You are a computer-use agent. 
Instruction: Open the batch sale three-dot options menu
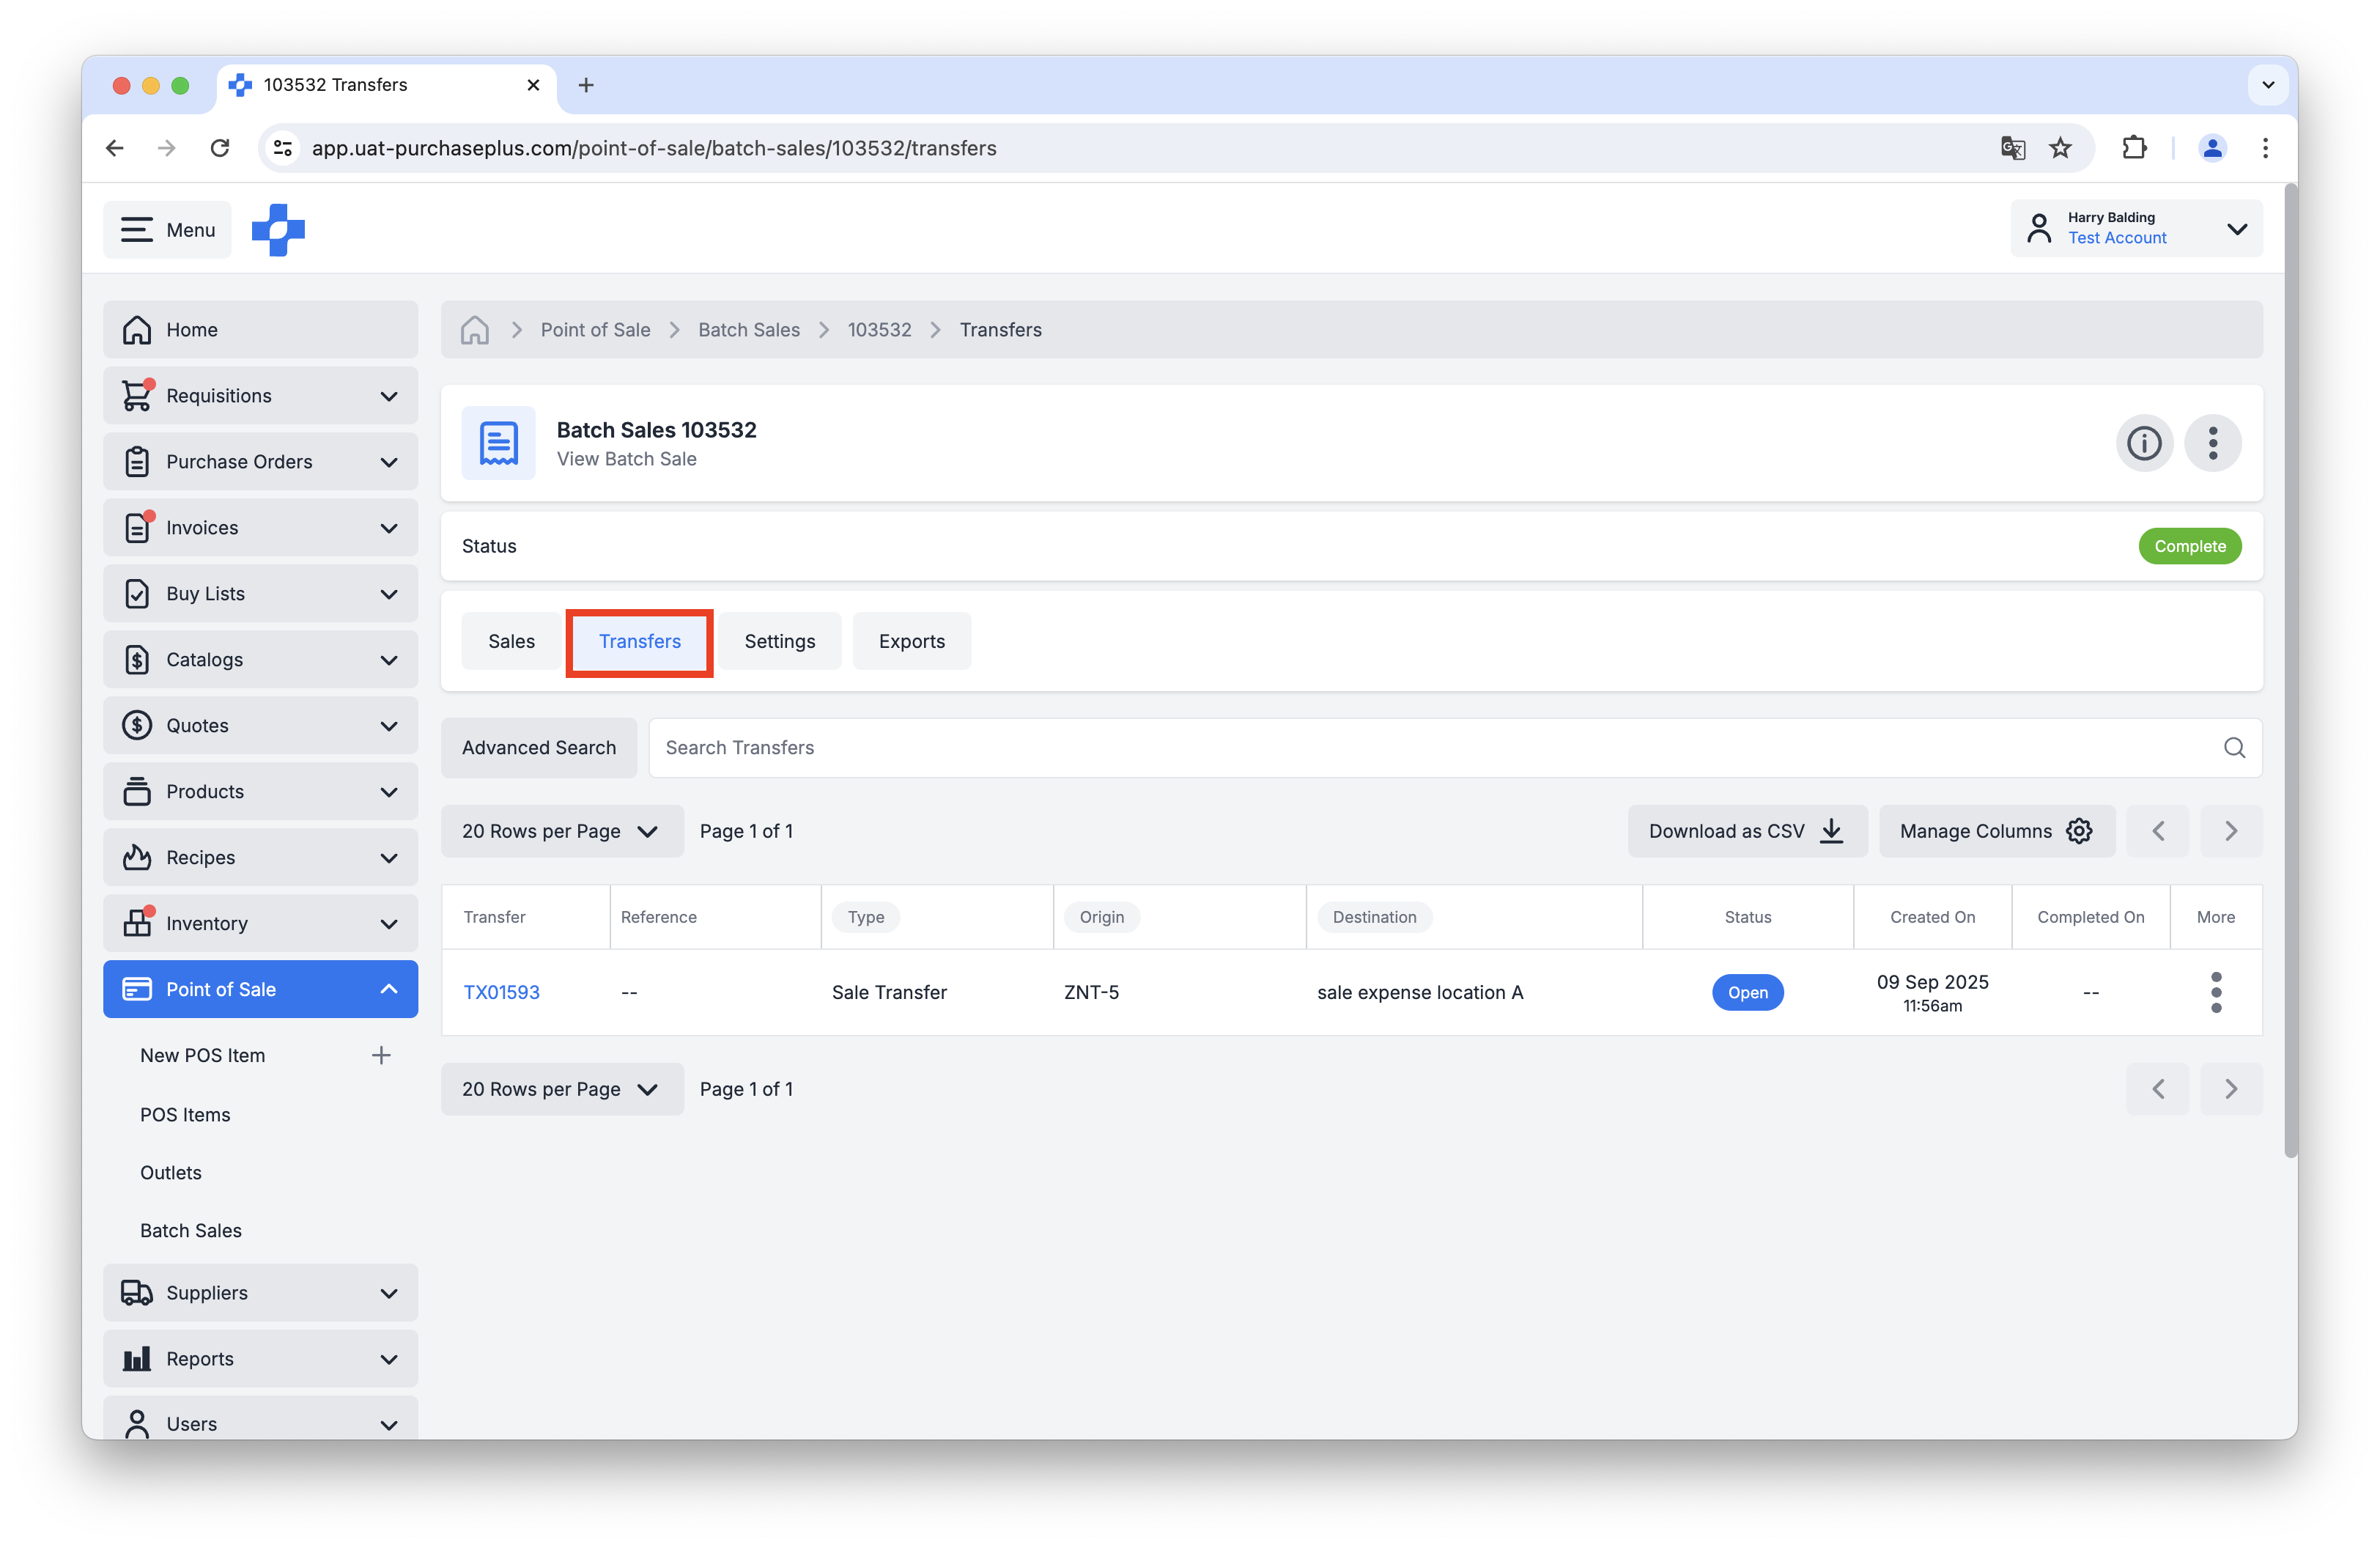tap(2212, 443)
